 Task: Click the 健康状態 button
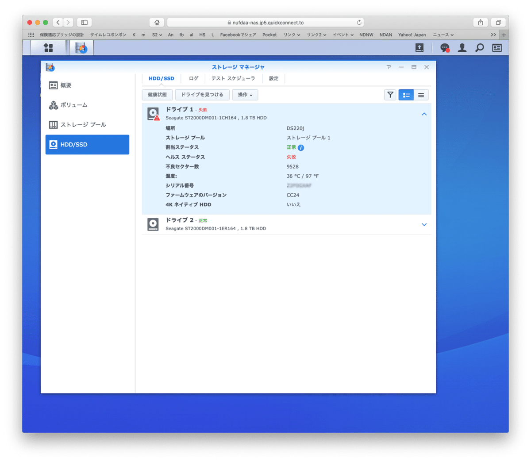tap(157, 95)
